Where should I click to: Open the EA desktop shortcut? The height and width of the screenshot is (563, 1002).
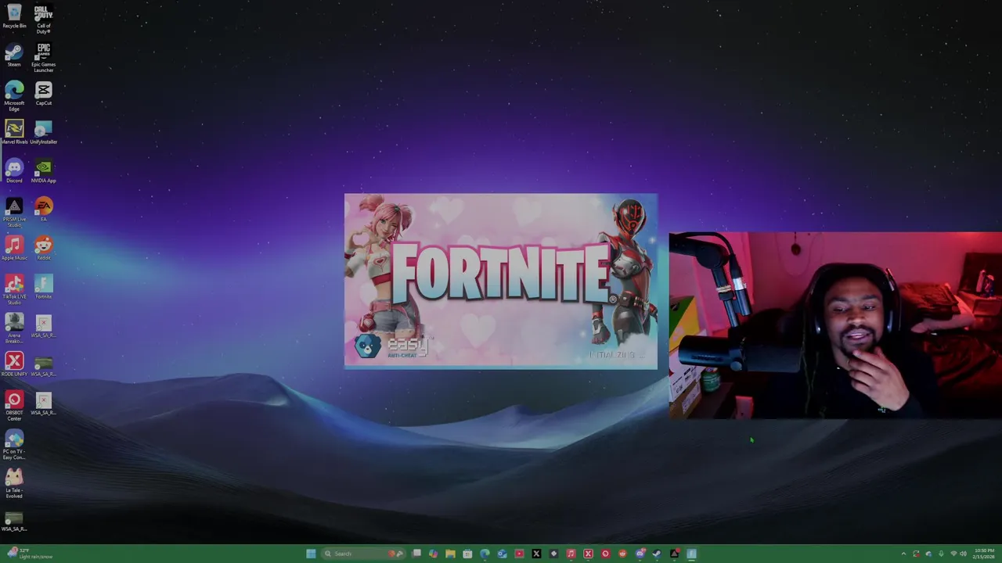point(43,210)
